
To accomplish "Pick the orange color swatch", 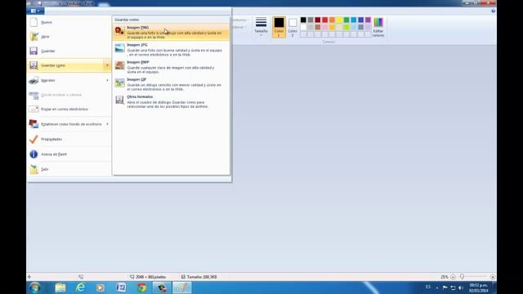I will [x=332, y=20].
